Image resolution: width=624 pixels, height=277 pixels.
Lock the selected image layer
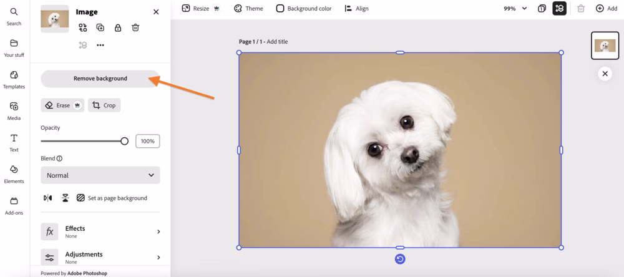pos(118,27)
